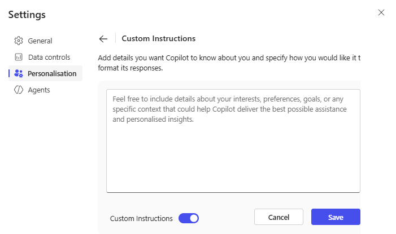Click the Settings dialog title

(27, 14)
